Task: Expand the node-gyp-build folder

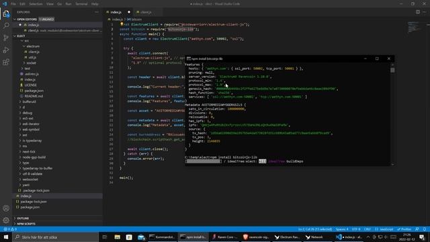Action: 20,157
